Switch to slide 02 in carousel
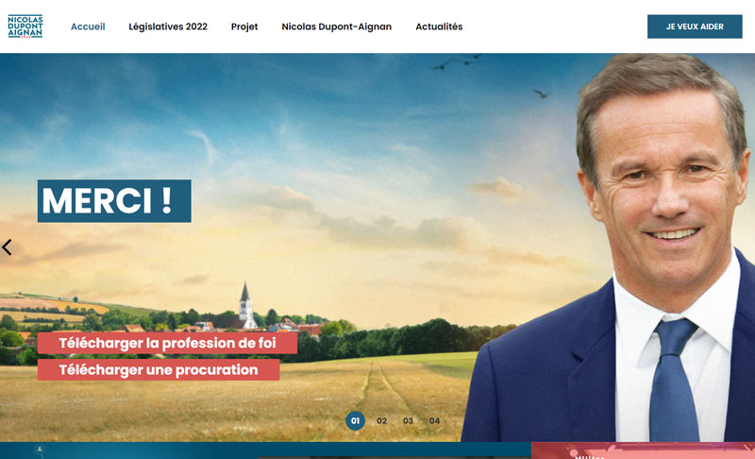The image size is (755, 459). (382, 421)
